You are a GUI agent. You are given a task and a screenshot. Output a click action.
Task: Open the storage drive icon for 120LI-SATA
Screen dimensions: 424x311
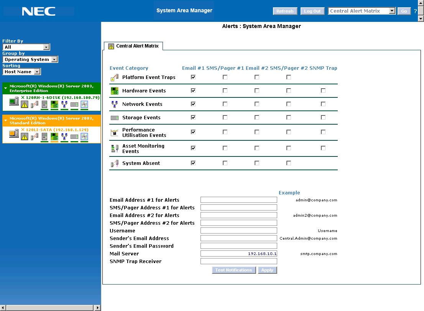(74, 137)
